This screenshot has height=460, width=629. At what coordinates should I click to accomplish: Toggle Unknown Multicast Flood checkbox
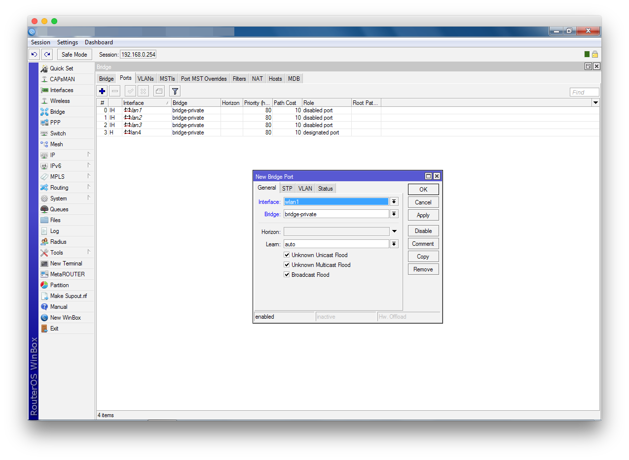pyautogui.click(x=287, y=265)
